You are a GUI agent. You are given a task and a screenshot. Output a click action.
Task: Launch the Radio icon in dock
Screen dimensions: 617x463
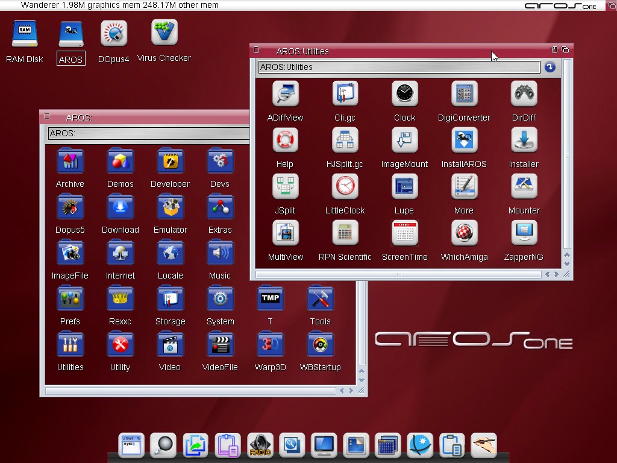point(260,446)
